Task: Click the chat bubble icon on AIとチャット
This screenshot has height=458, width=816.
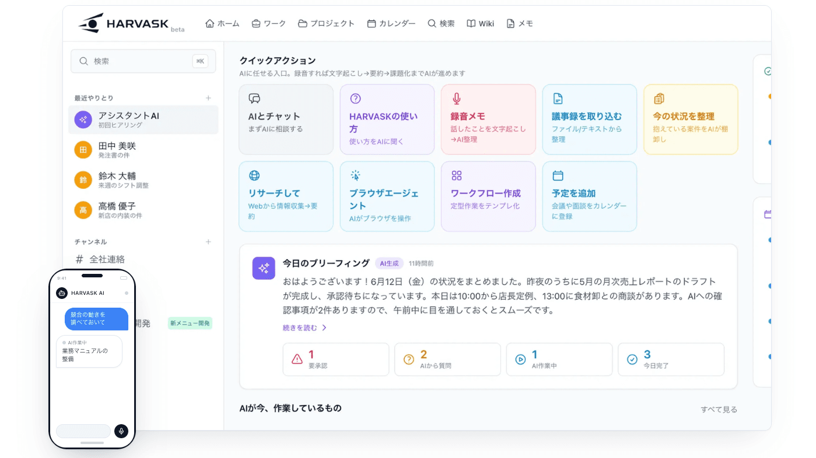Action: tap(254, 98)
